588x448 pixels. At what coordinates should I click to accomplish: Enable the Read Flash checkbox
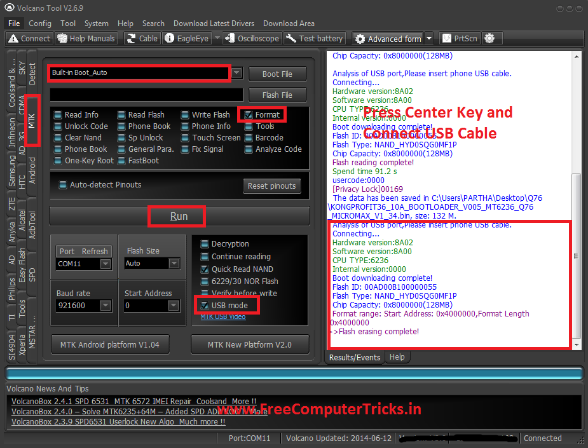[x=121, y=115]
